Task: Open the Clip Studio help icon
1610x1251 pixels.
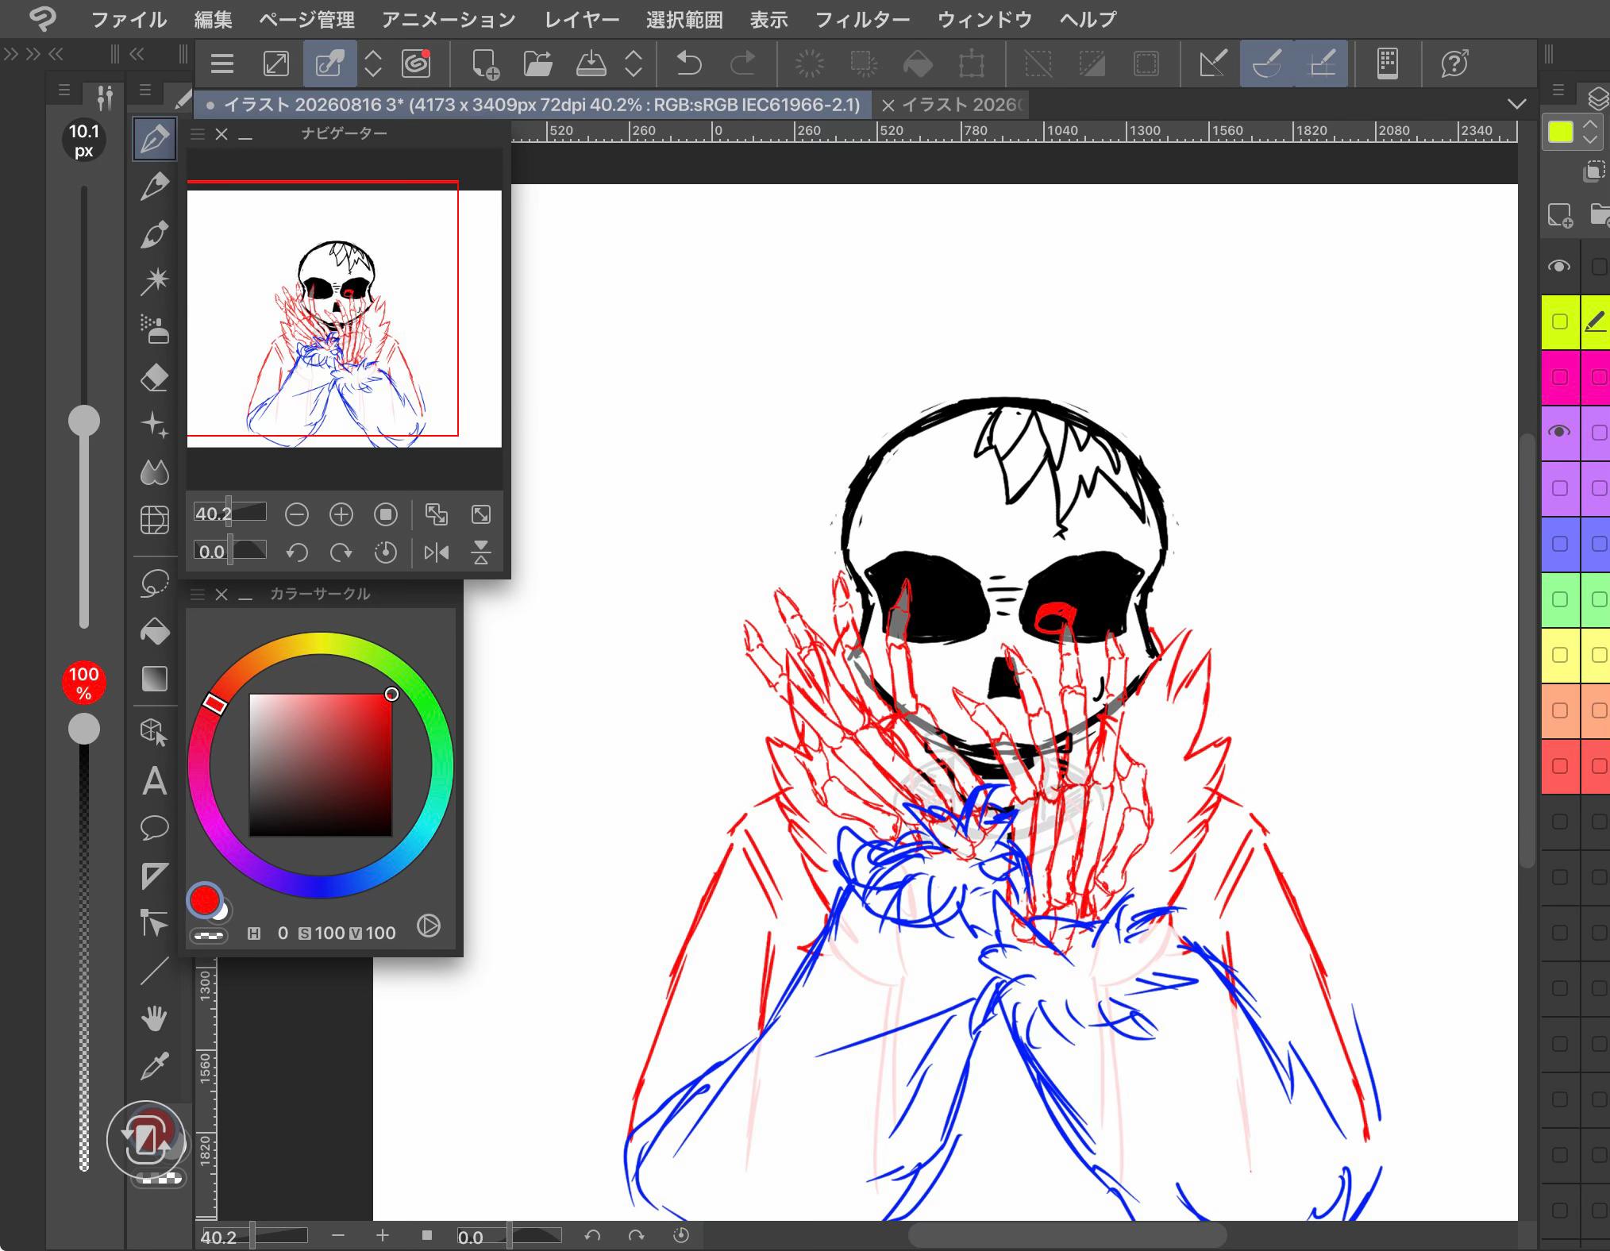Action: (1454, 64)
